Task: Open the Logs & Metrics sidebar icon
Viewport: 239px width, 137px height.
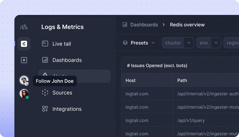Action: click(24, 44)
